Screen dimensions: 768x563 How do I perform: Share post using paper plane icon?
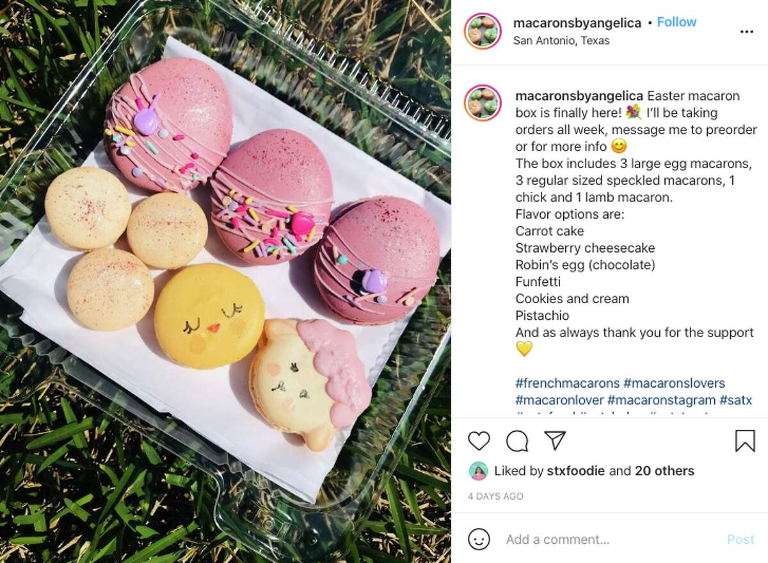coord(555,440)
